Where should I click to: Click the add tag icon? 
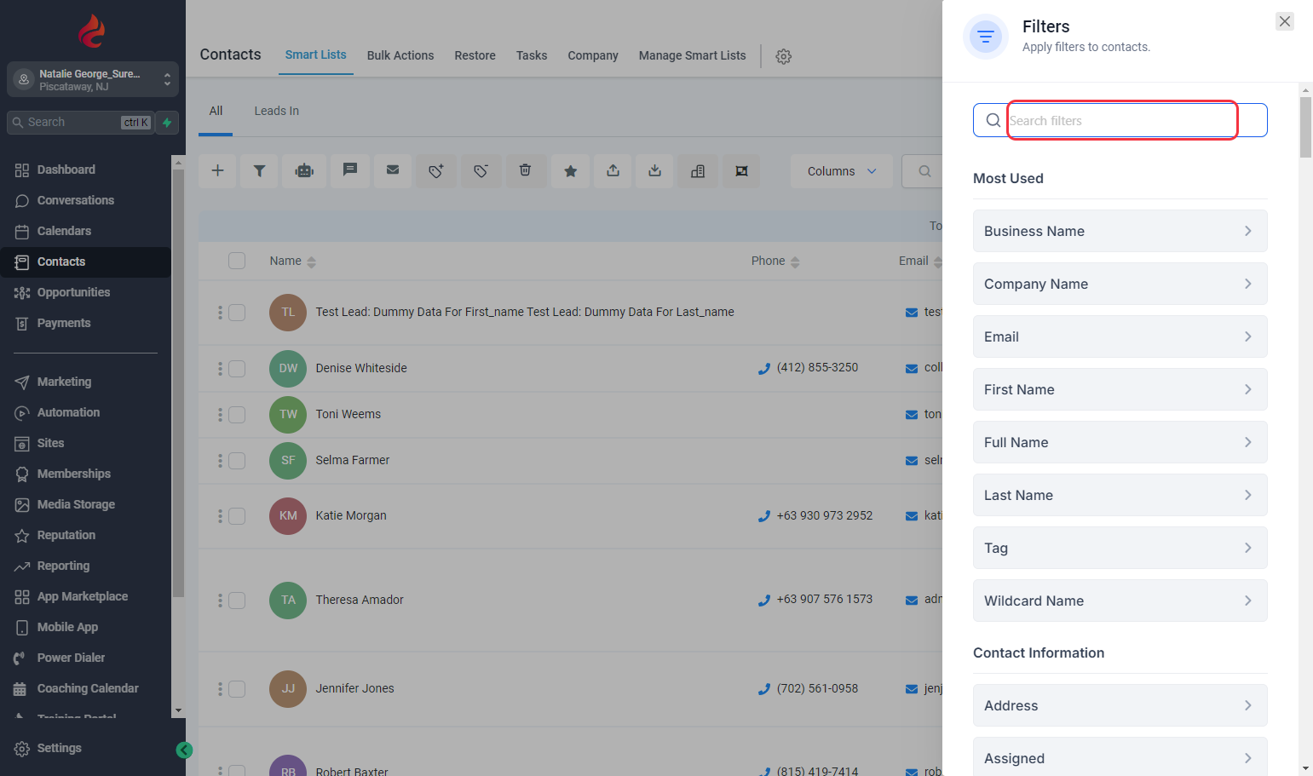click(x=436, y=171)
